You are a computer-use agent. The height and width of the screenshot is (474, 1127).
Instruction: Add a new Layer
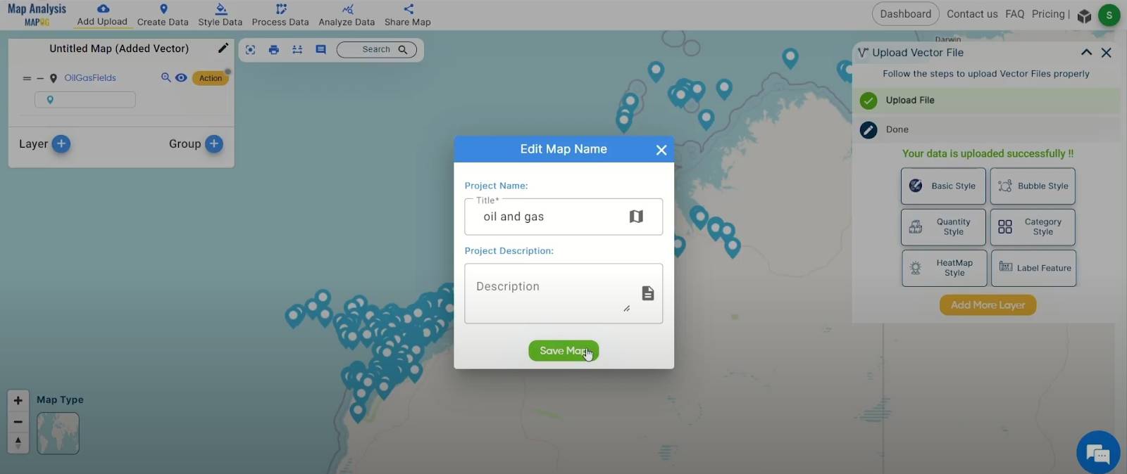[x=61, y=143]
